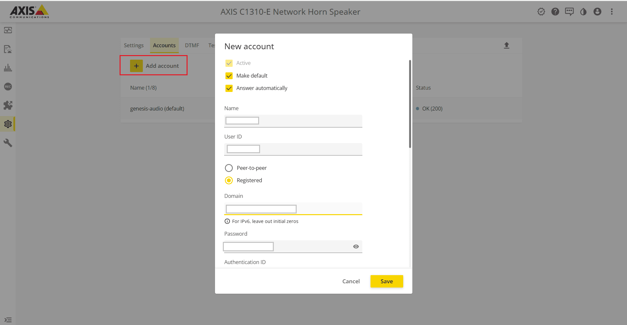Screen dimensions: 627x325
Task: Click the help question mark icon
Action: (555, 12)
